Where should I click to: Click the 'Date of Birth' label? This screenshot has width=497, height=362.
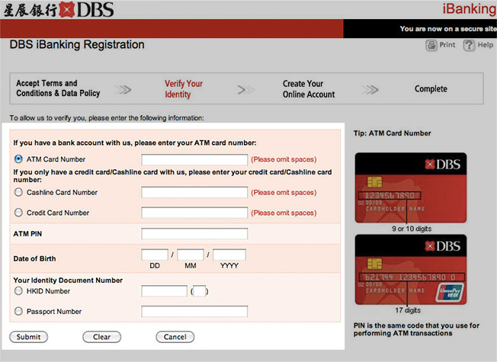point(34,258)
